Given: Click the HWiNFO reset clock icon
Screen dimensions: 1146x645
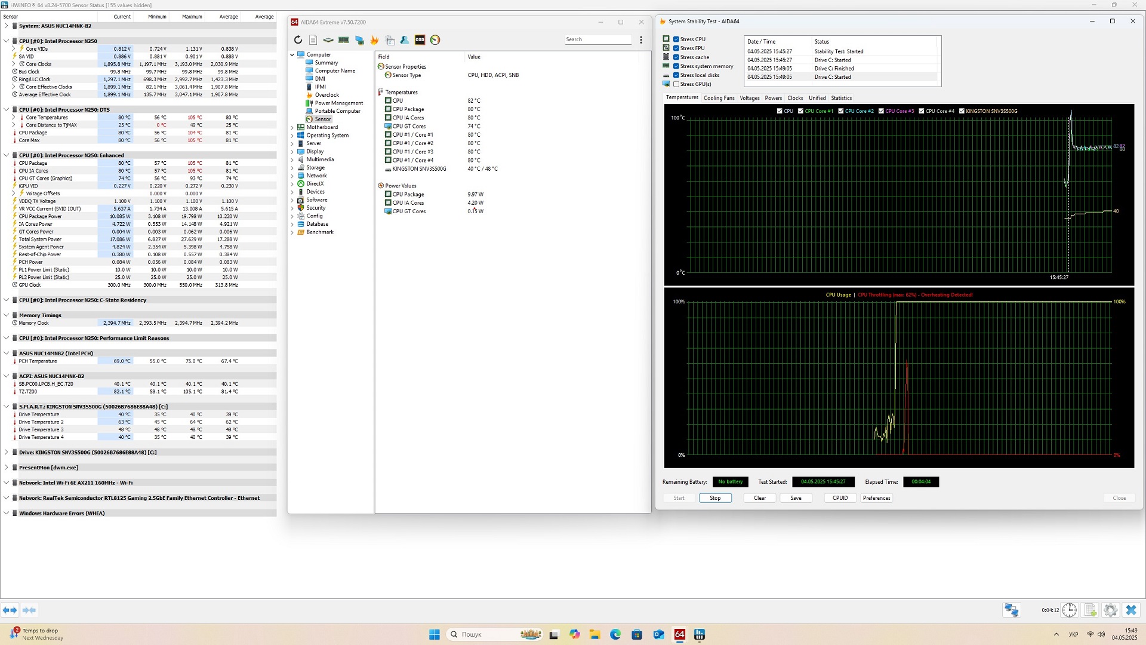Looking at the screenshot, I should 1069,610.
